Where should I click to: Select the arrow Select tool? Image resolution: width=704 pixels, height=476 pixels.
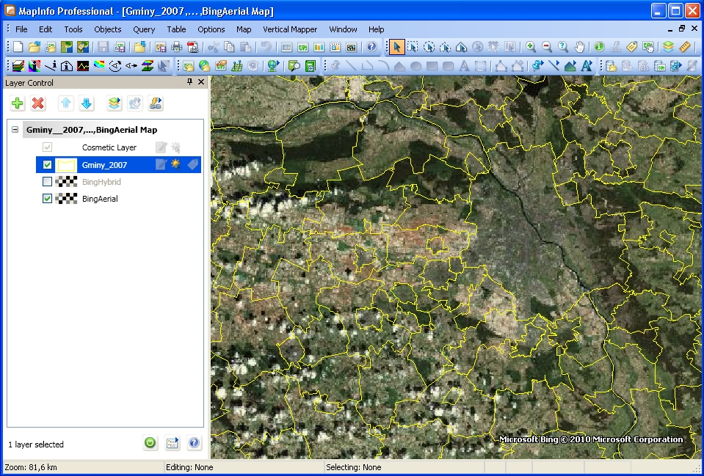coord(399,47)
